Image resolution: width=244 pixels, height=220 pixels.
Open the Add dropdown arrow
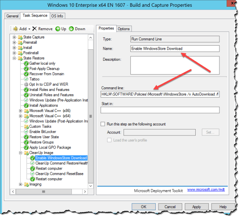[x=29, y=29]
